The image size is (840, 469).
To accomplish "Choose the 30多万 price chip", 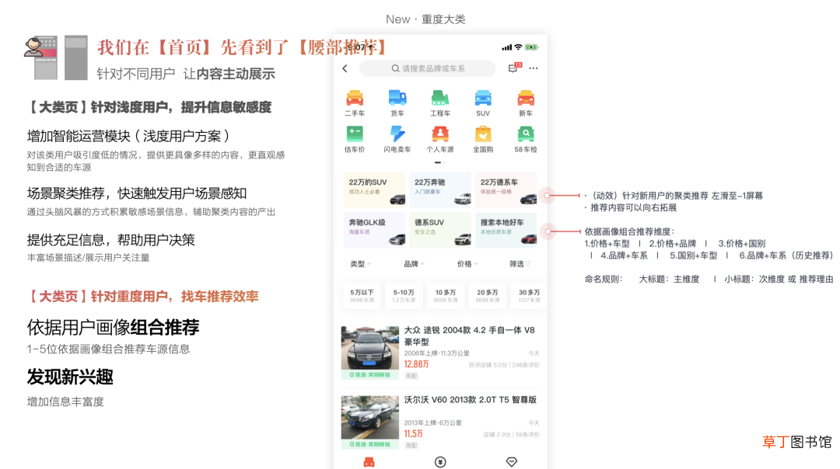I will pyautogui.click(x=530, y=295).
